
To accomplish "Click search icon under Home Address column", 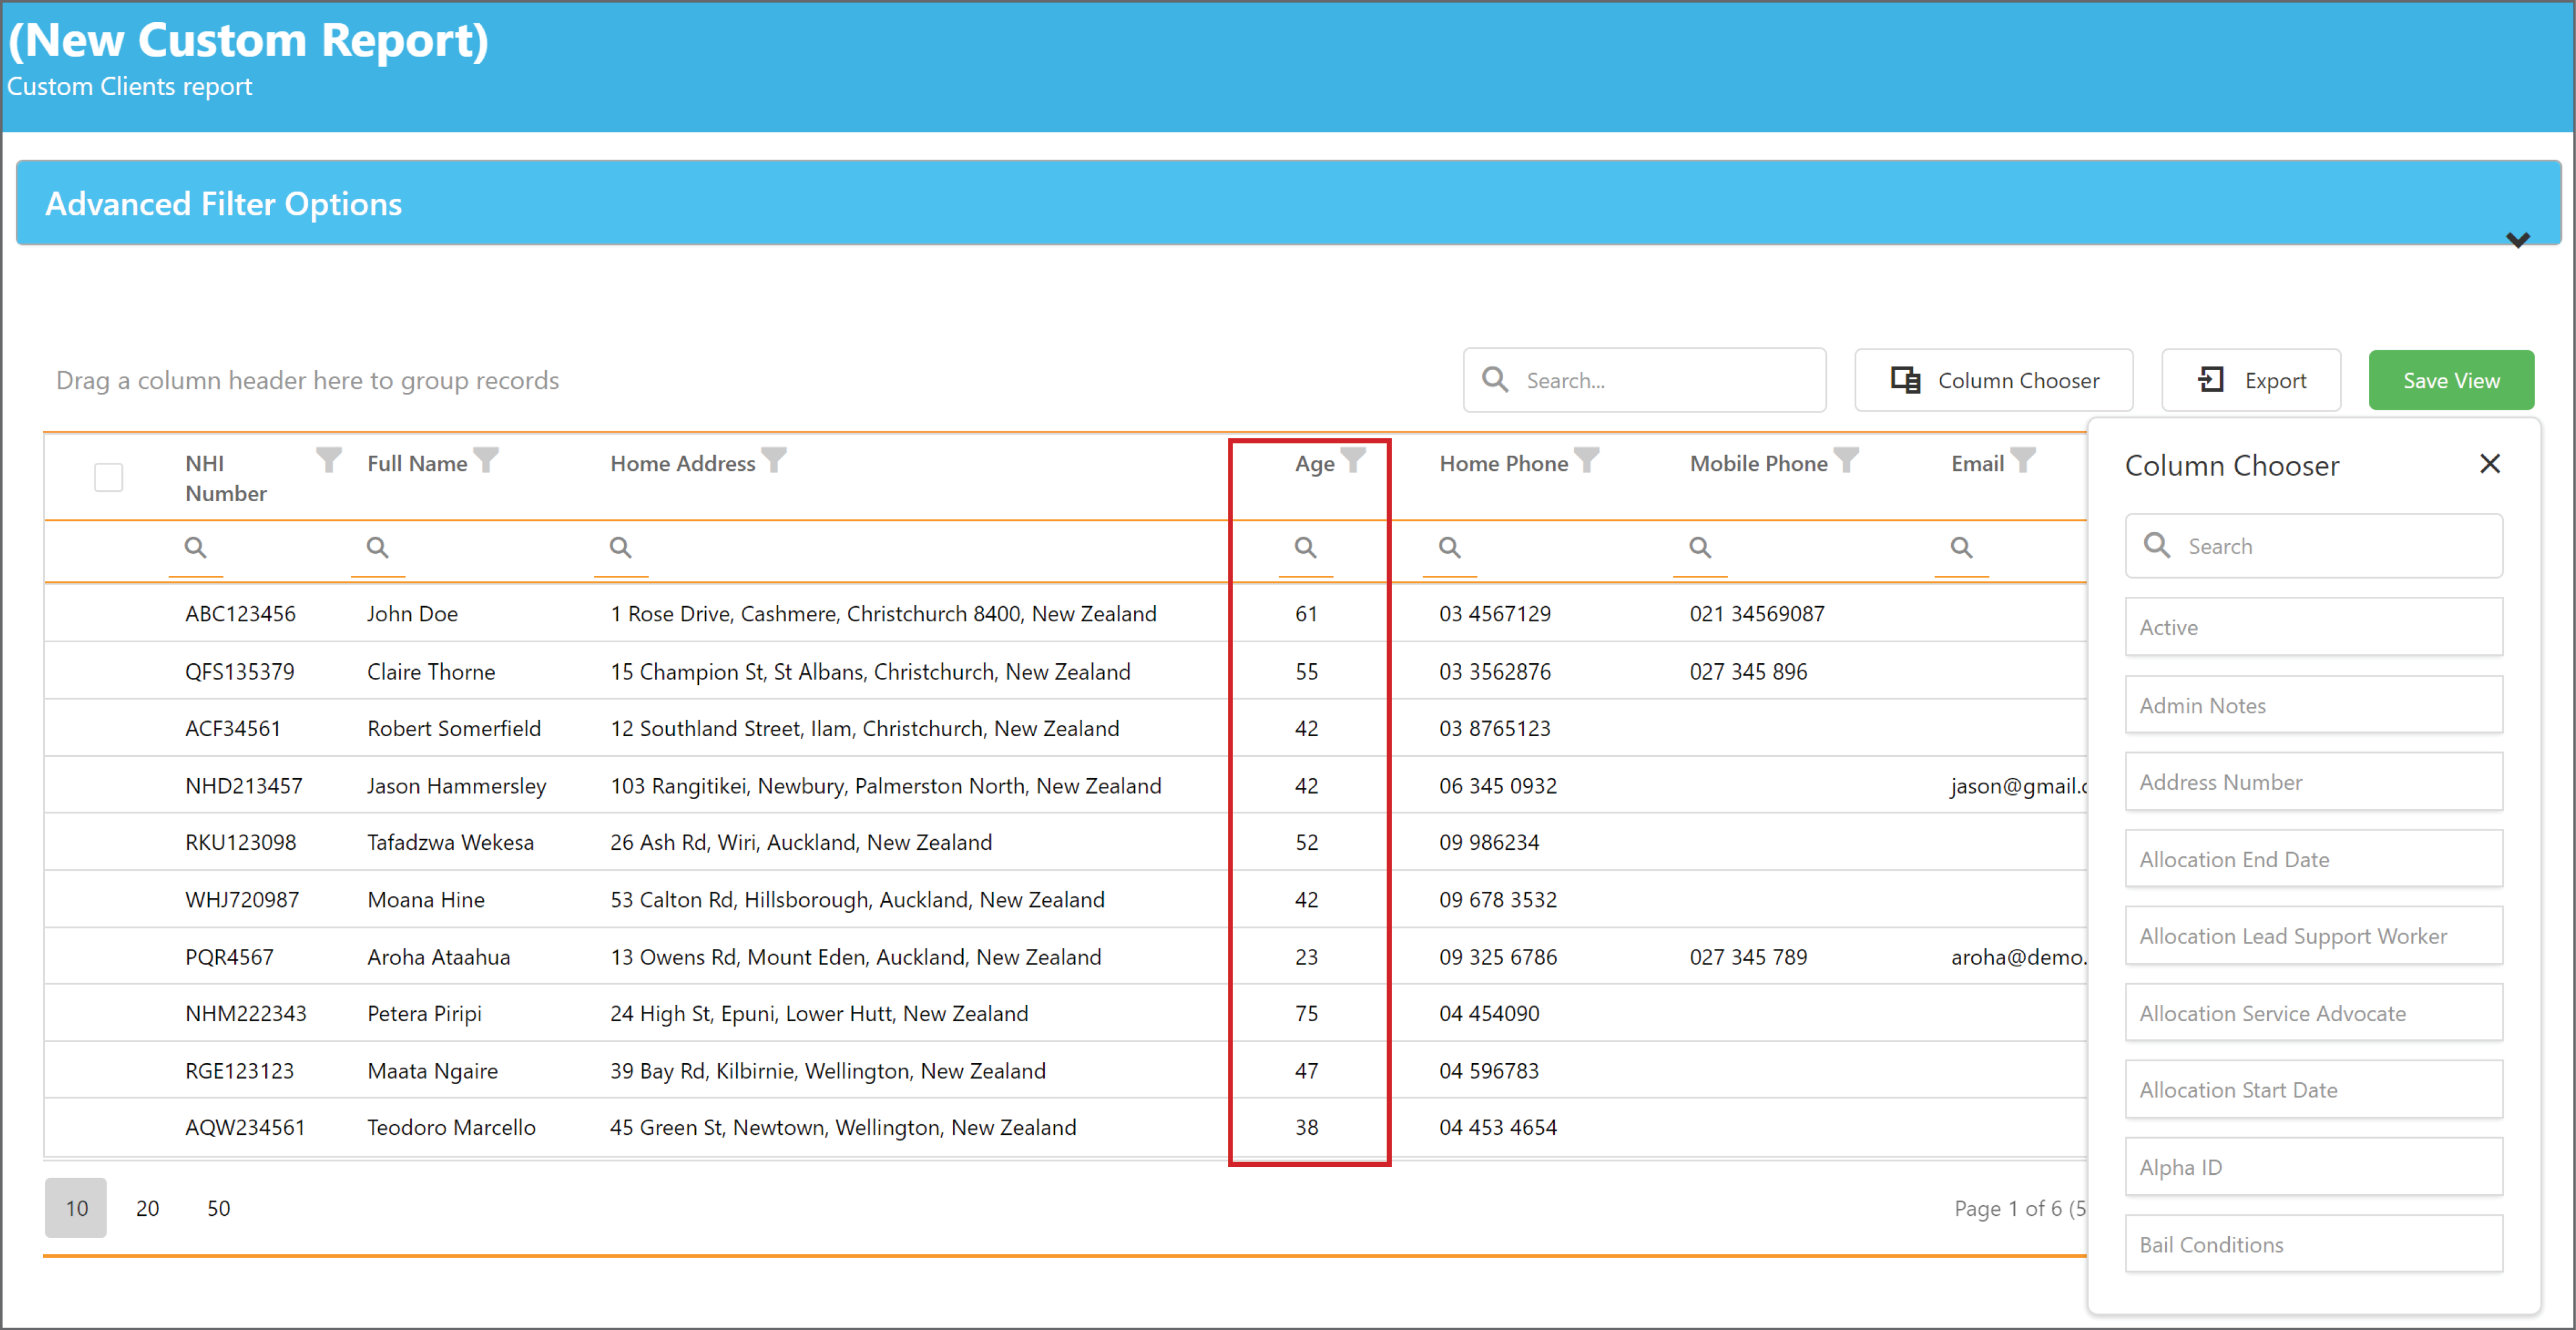I will point(621,548).
